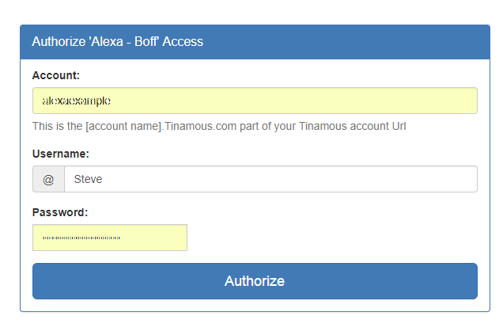Click the word 'Boff' in the header
Viewport: 503px width, 335px height.
(x=146, y=42)
